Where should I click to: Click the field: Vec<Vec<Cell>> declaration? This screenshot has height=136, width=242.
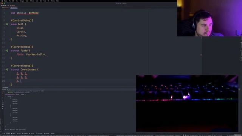point(31,54)
